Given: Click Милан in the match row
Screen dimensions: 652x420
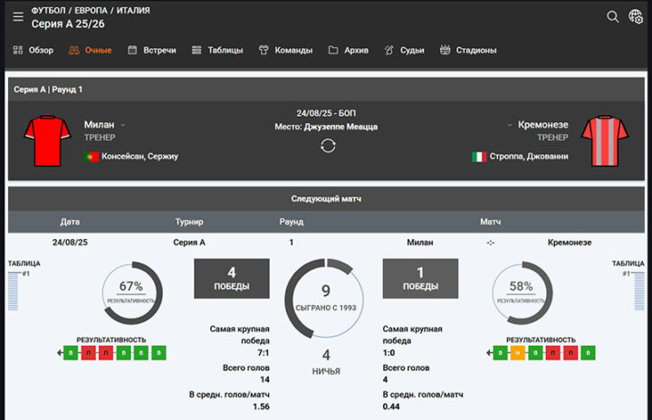Looking at the screenshot, I should [420, 243].
